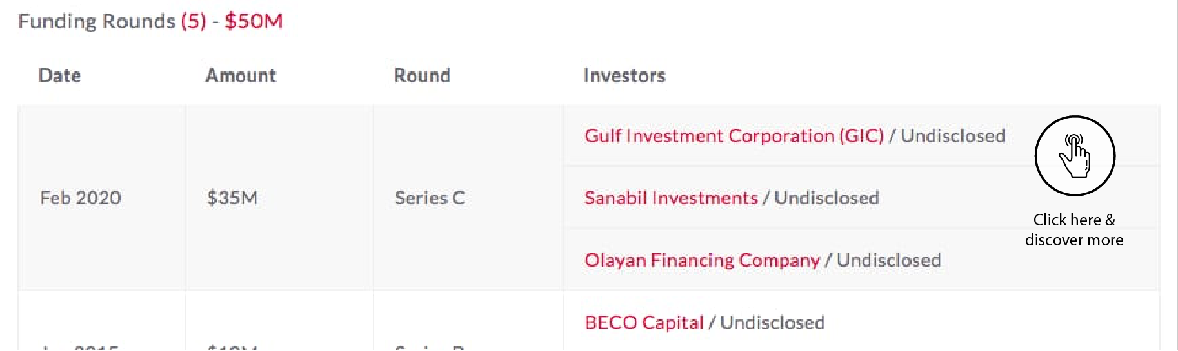The height and width of the screenshot is (351, 1178).
Task: Click Undisclosed beside BECO Capital
Action: pyautogui.click(x=772, y=323)
